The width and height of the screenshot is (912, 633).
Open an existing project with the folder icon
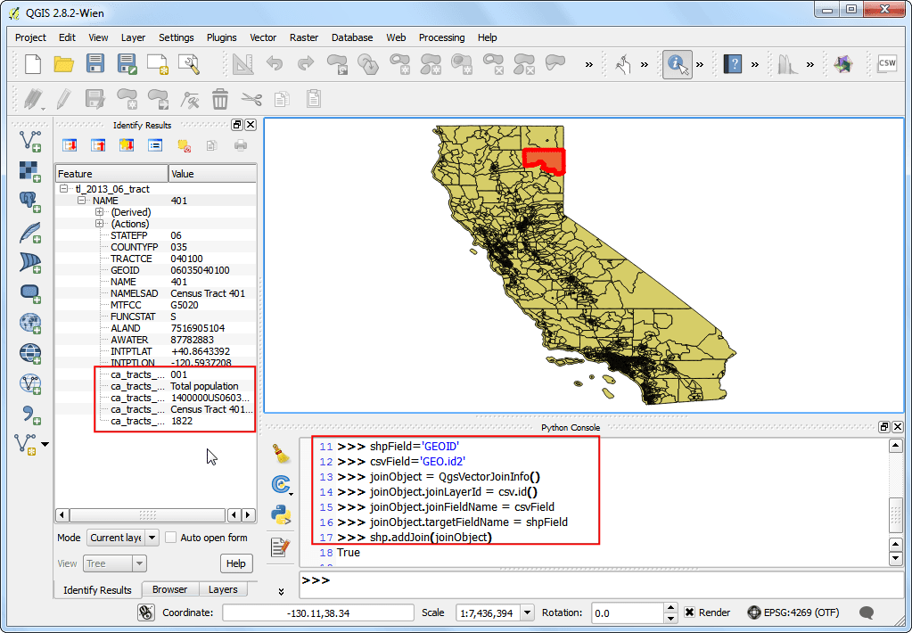[x=63, y=63]
